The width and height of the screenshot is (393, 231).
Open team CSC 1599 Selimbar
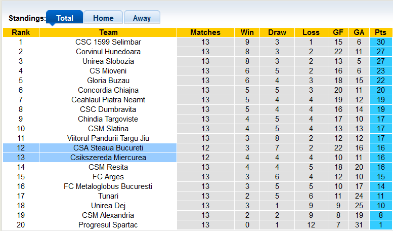point(108,42)
